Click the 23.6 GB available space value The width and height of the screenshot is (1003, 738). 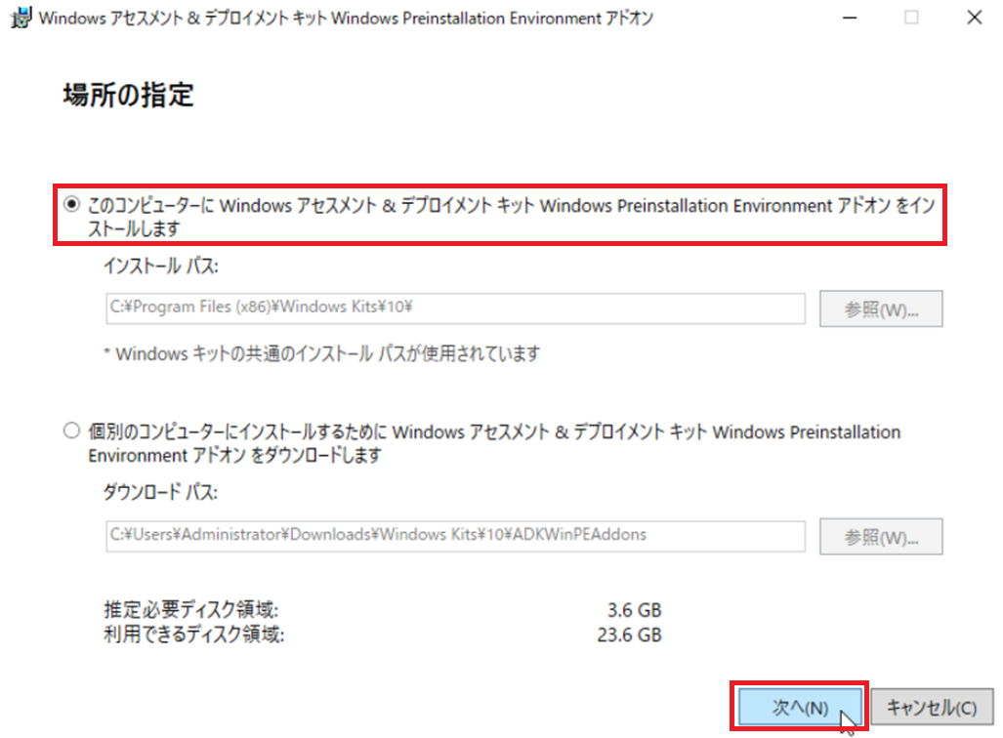pos(629,635)
